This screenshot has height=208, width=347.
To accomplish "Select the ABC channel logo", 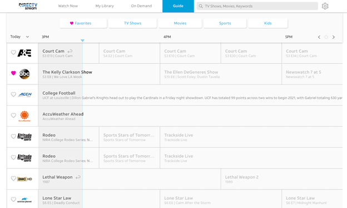I will point(24,74).
